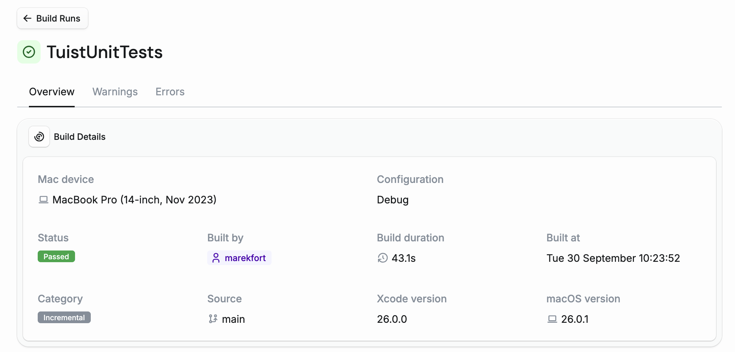Click the Incremental category badge
The width and height of the screenshot is (735, 352).
(x=64, y=317)
